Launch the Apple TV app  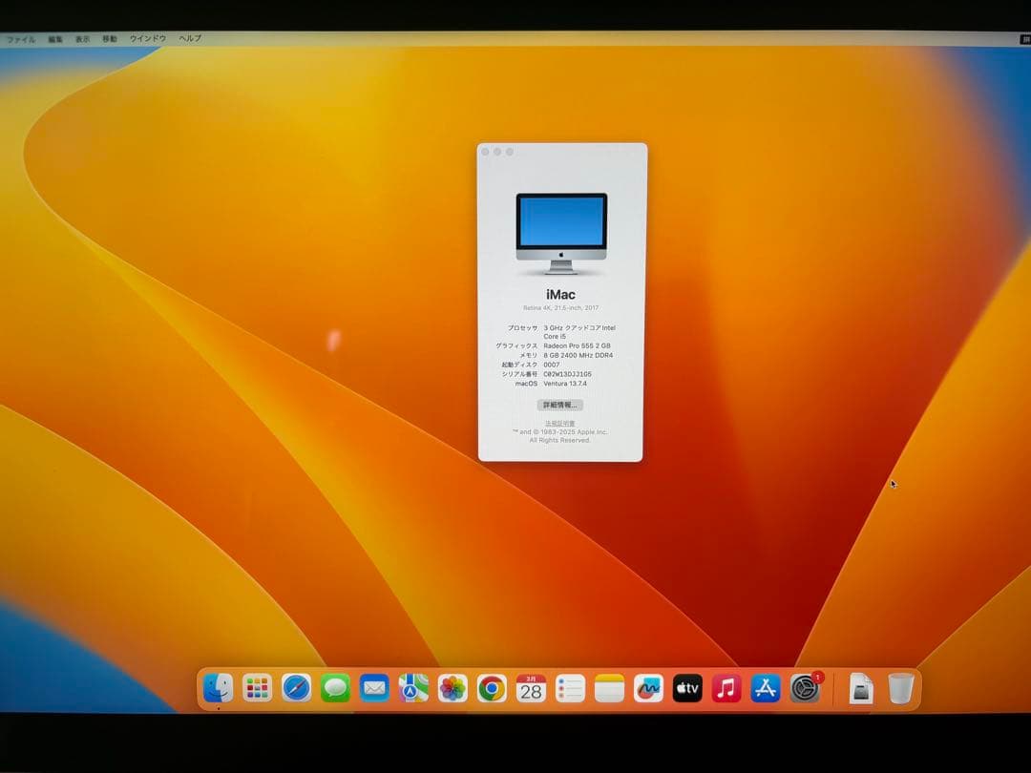(687, 687)
